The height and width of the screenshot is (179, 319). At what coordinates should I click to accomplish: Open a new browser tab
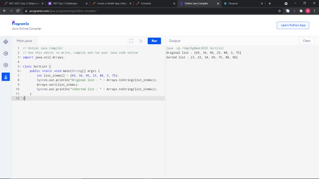270,4
